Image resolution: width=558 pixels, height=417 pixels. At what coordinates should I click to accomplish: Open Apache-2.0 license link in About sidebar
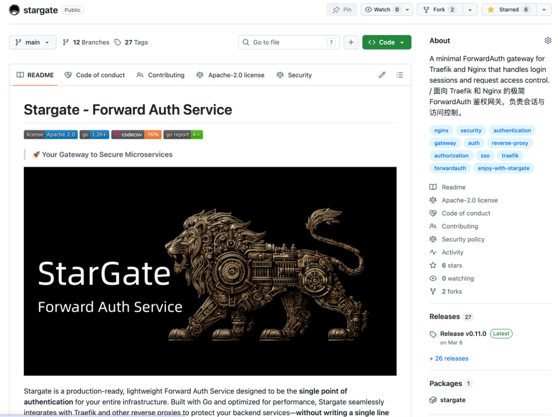pos(464,200)
